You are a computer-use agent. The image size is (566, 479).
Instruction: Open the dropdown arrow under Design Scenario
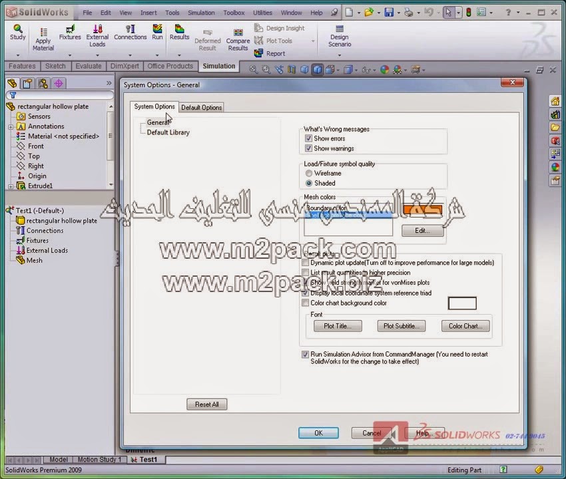click(x=340, y=55)
